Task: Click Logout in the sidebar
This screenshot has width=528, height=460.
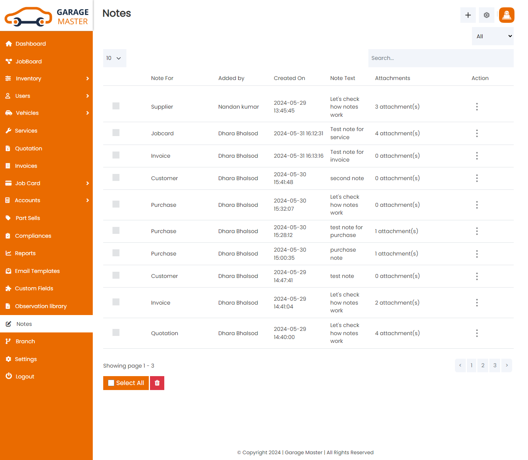Action: [x=25, y=377]
